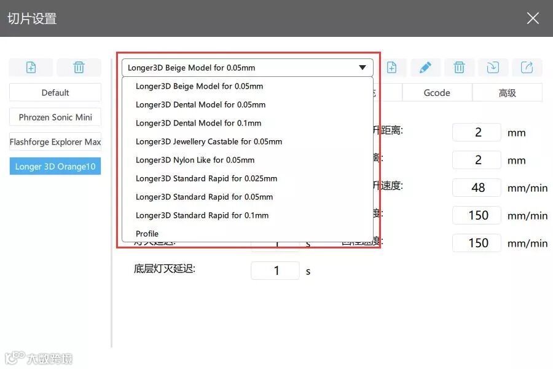Add a new printer in left panel
The image size is (553, 369).
pyautogui.click(x=31, y=67)
